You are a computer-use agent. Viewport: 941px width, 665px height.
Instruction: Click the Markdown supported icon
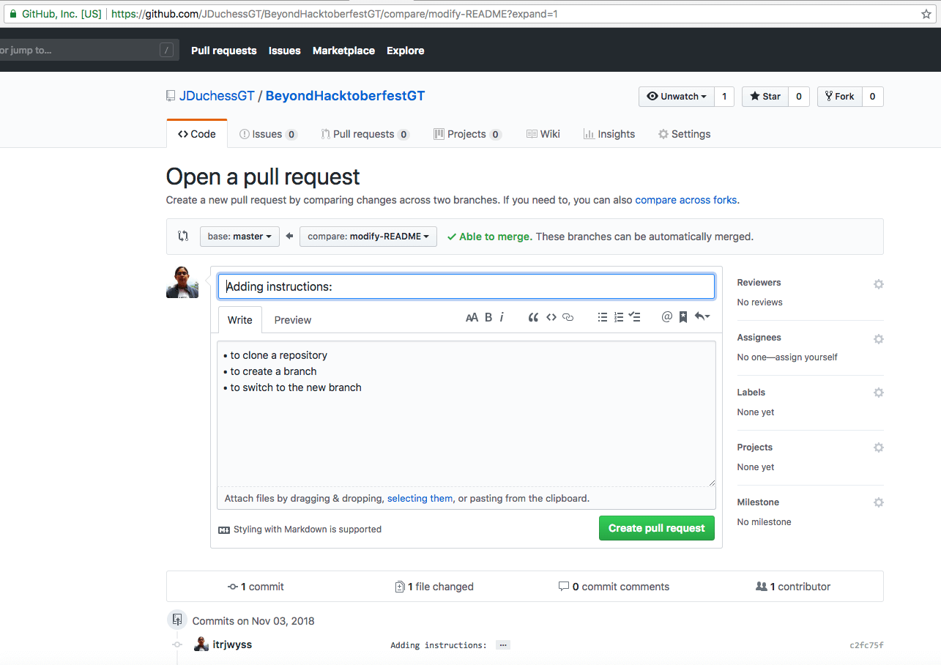point(224,530)
